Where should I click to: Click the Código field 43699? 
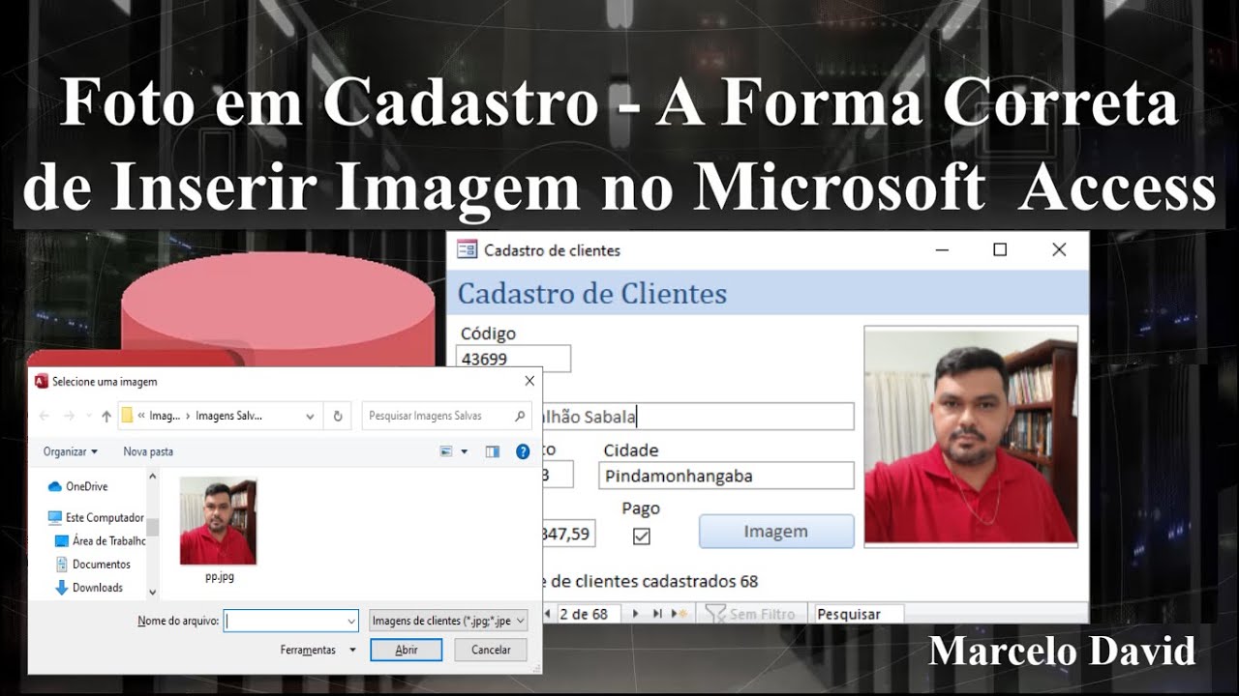pyautogui.click(x=513, y=359)
